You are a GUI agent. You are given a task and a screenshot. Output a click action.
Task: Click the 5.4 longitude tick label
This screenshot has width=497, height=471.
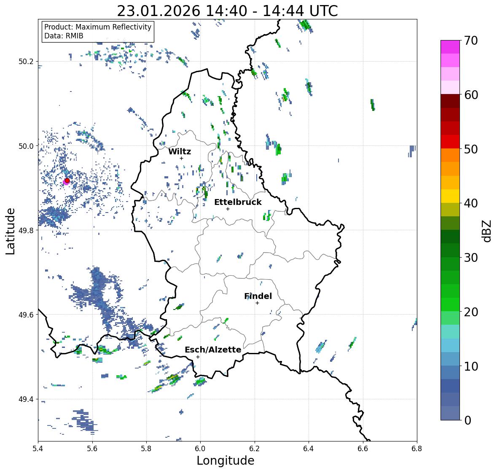click(x=38, y=449)
